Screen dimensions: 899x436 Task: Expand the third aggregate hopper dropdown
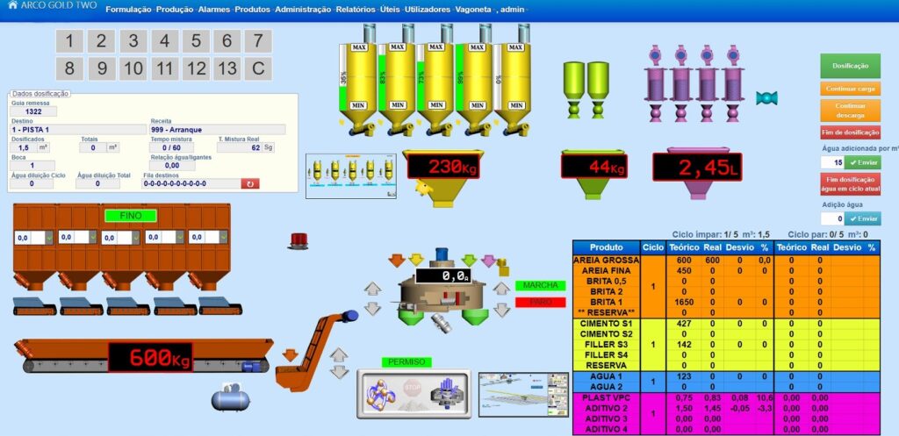[134, 237]
